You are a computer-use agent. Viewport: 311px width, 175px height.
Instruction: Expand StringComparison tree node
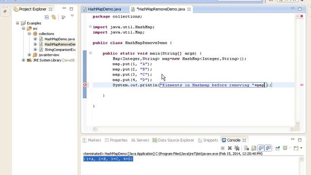(35, 50)
